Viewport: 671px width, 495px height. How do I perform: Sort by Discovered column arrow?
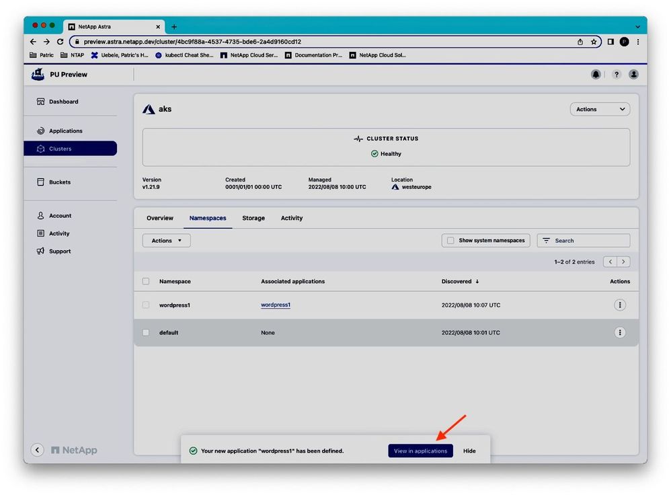(477, 281)
